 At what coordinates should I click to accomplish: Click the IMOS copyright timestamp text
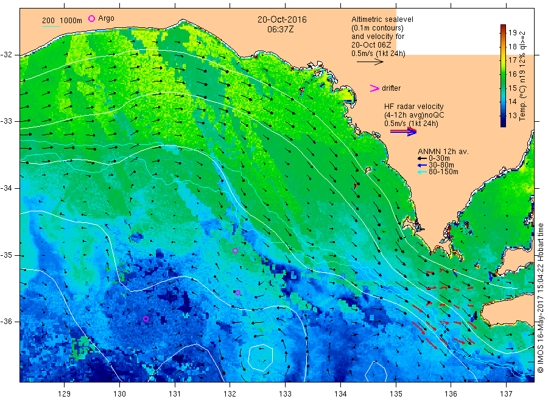(540, 299)
